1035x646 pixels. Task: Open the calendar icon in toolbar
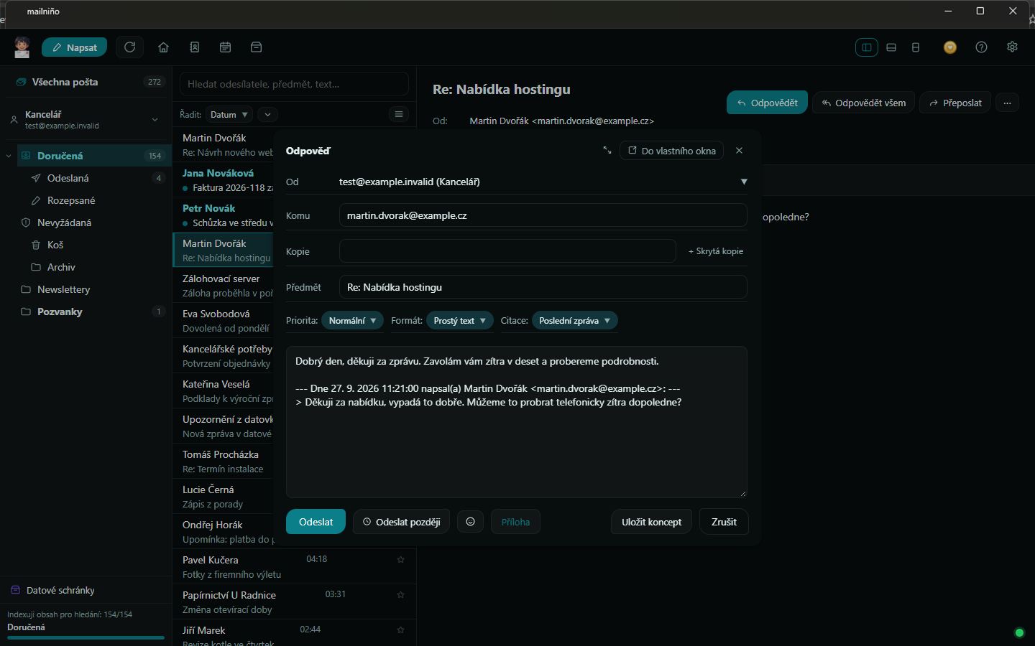(x=225, y=47)
